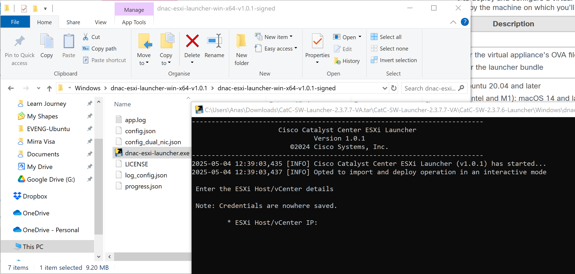The width and height of the screenshot is (575, 274).
Task: Click the New folder icon
Action: (241, 41)
